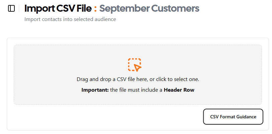Click the bold 'Header Row' text
This screenshot has width=272, height=134.
point(179,90)
